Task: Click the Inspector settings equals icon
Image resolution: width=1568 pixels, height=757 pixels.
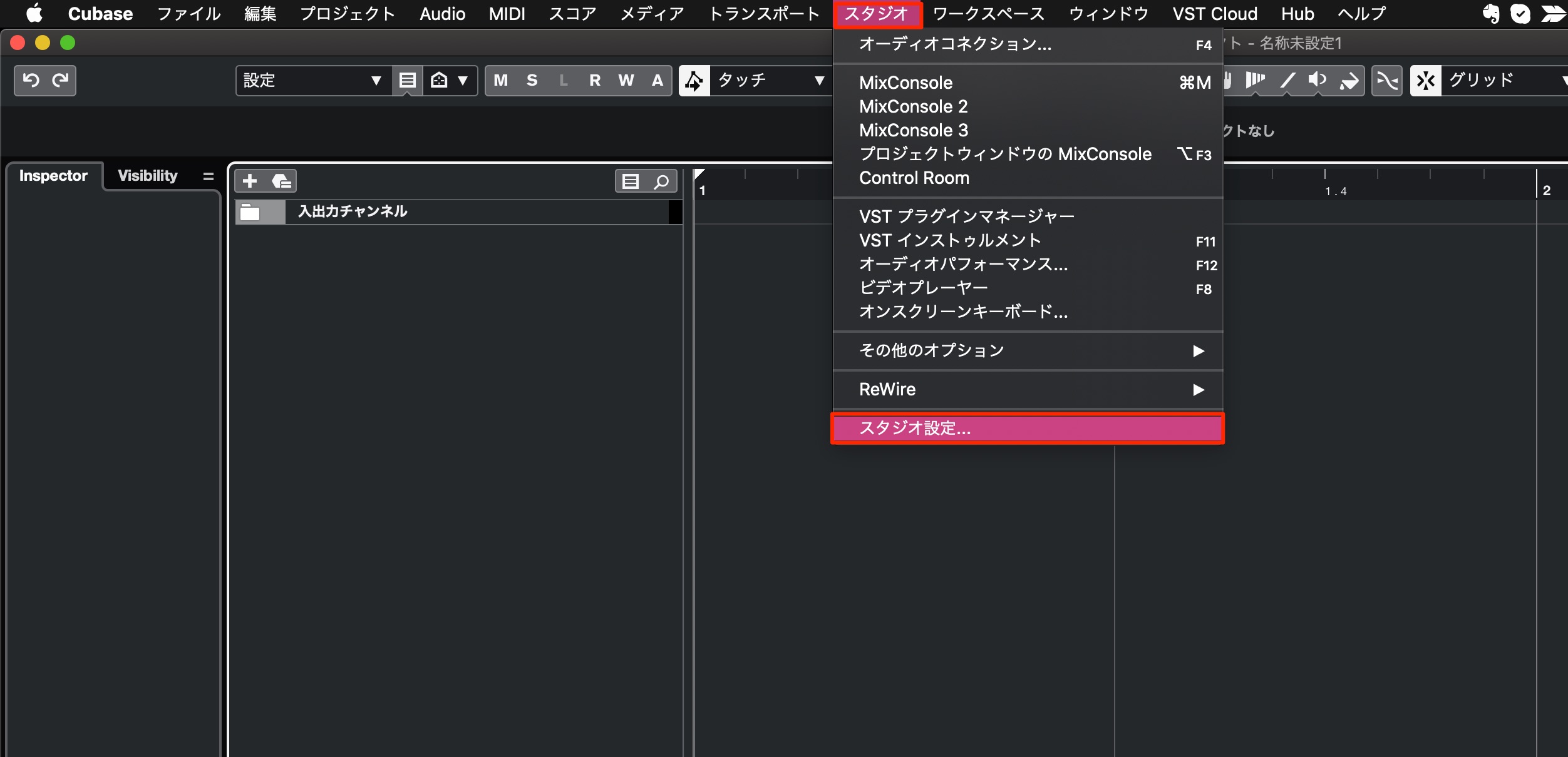Action: coord(209,176)
